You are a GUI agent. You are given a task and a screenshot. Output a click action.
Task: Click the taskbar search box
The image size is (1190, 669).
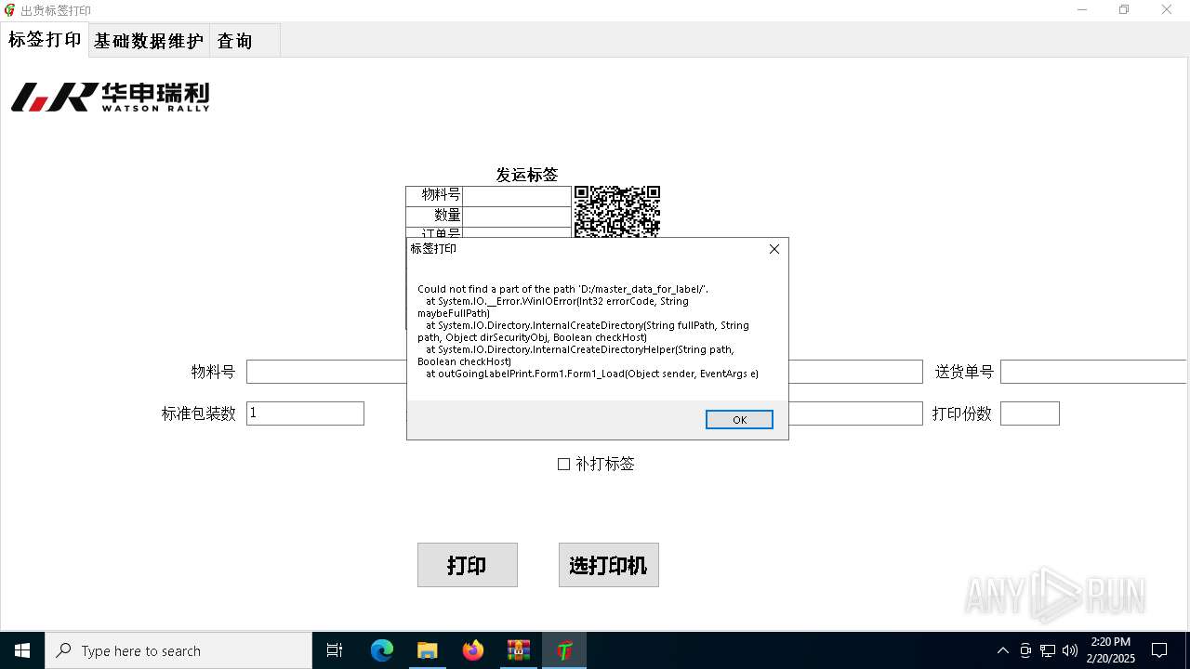pos(178,650)
